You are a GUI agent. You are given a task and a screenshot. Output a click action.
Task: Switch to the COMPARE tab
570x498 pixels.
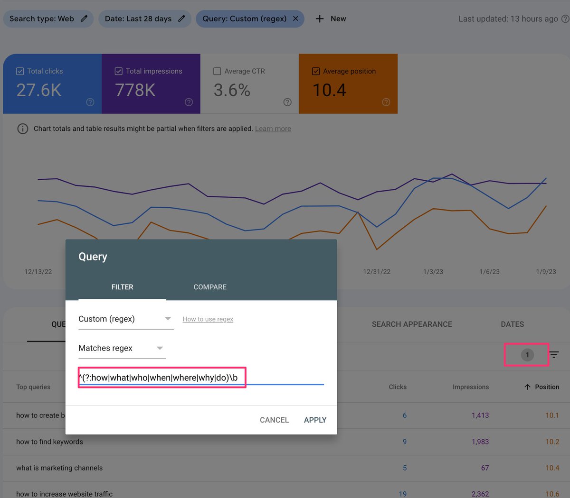point(210,287)
